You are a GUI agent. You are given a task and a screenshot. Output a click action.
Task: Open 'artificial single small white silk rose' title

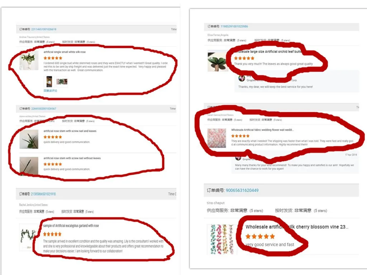click(x=65, y=52)
